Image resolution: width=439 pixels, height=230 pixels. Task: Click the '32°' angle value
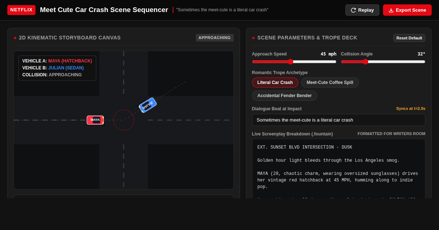click(x=421, y=54)
